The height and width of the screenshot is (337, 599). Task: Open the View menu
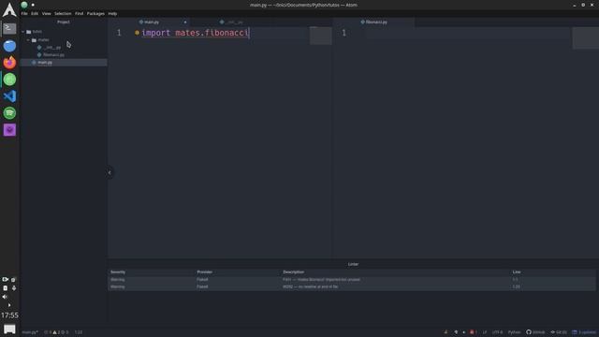(46, 13)
